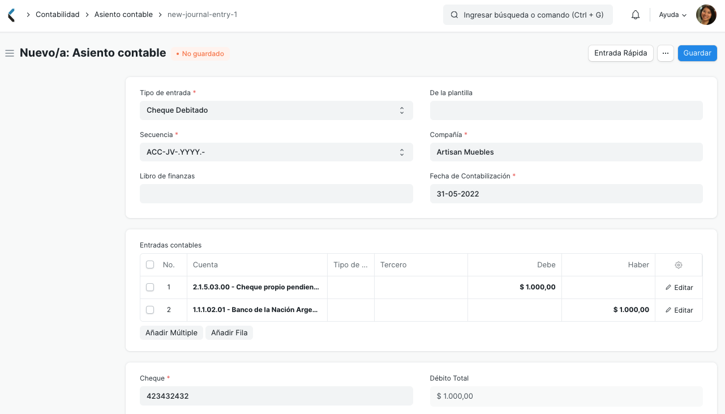This screenshot has height=414, width=725.
Task: Check the row 2 checkbox
Action: (150, 310)
